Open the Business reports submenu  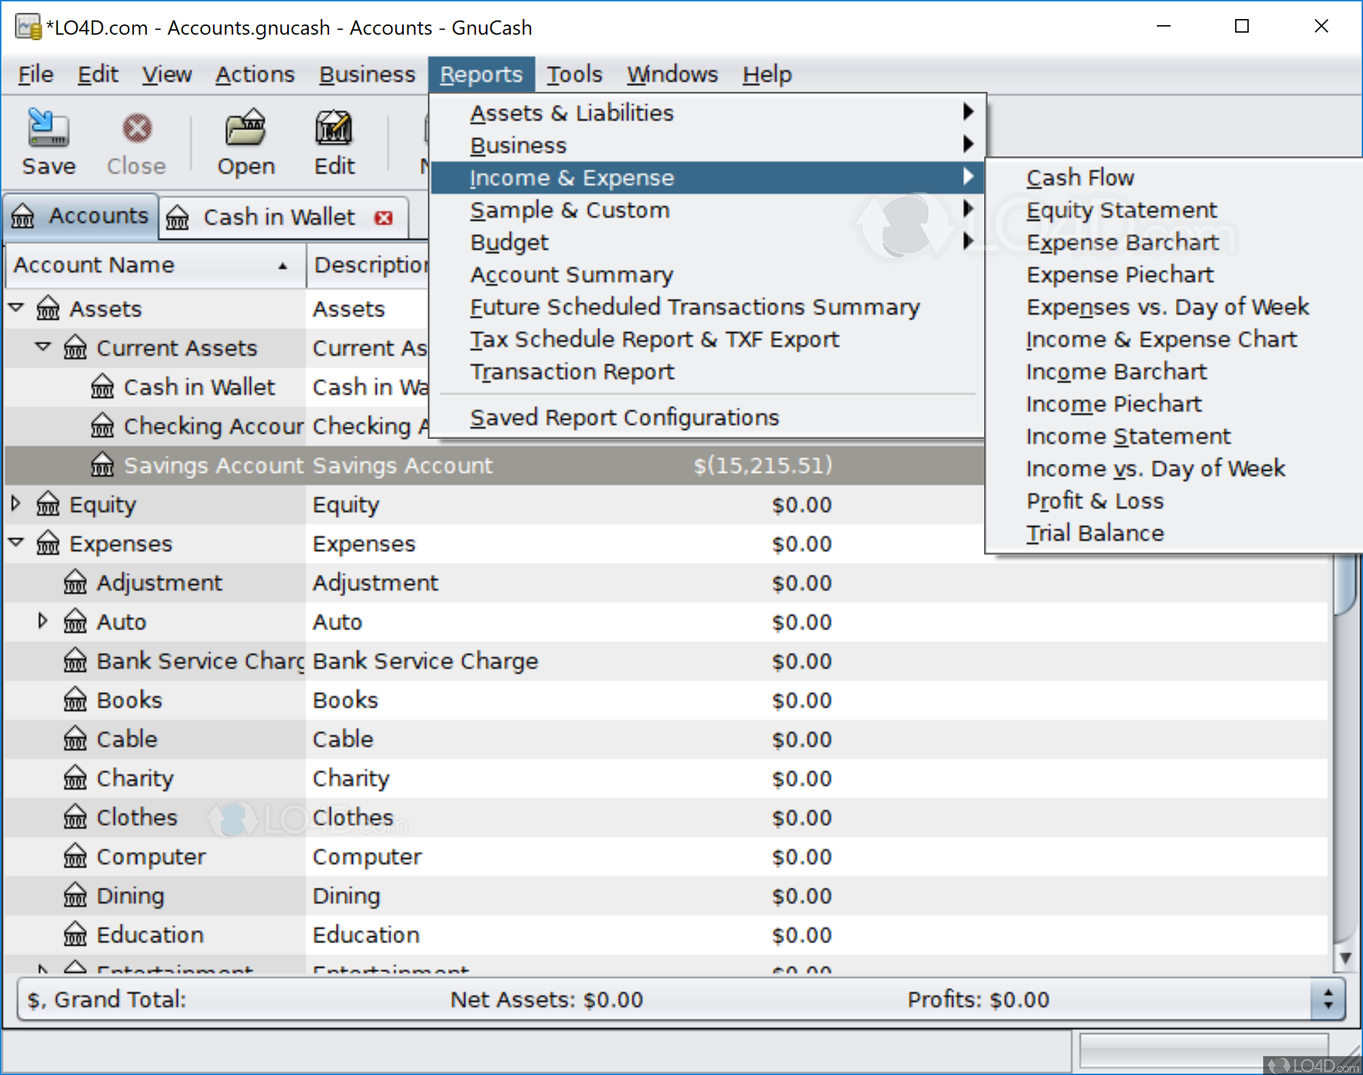click(x=707, y=145)
